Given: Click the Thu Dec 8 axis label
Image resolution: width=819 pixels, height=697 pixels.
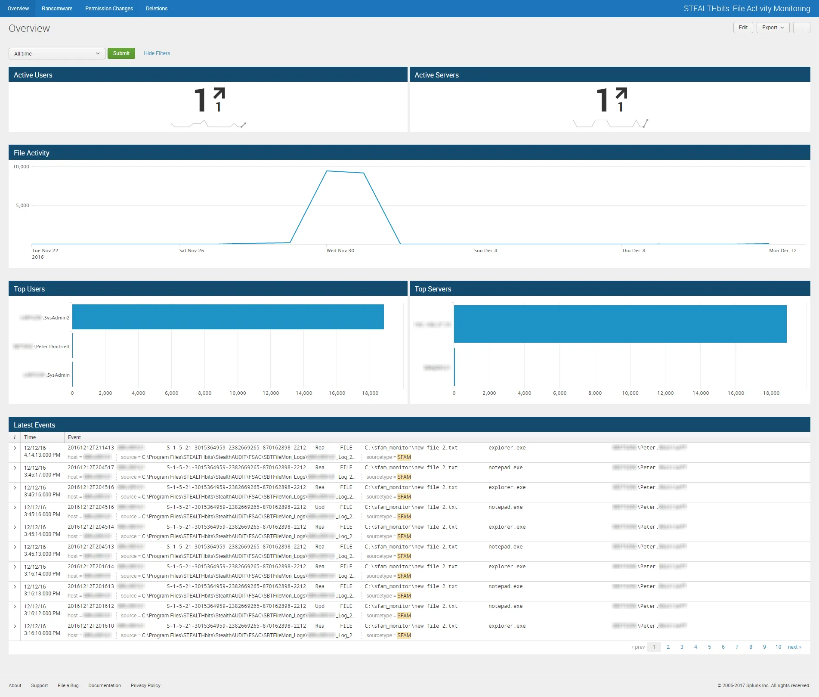Looking at the screenshot, I should (633, 251).
